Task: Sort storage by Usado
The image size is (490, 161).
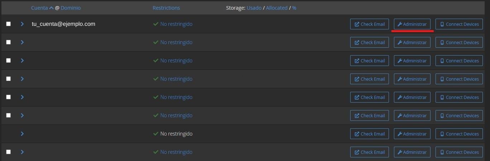Action: (254, 8)
